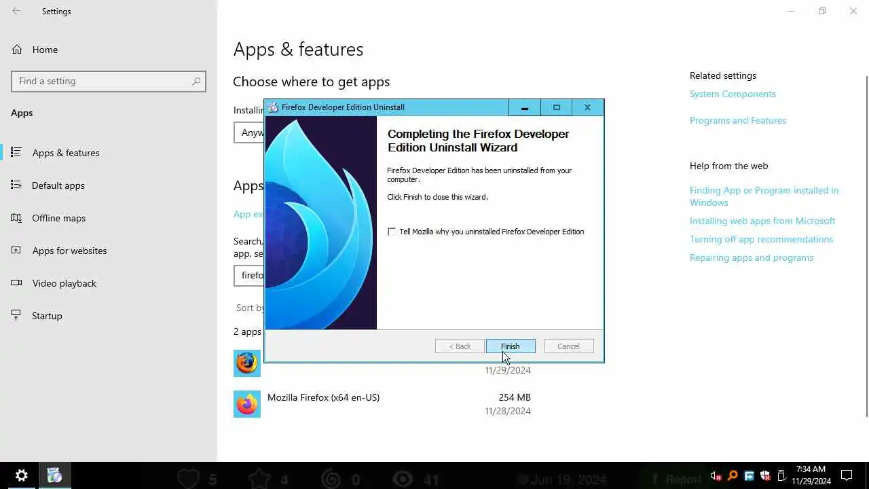Click the magnifier icon in Find a setting
This screenshot has width=869, height=489.
coord(196,81)
